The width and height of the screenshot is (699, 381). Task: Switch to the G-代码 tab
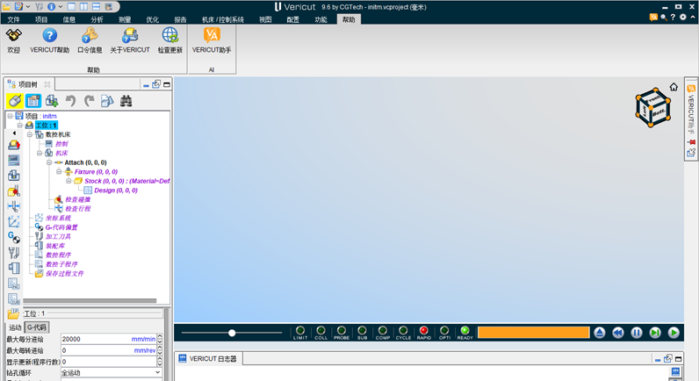[37, 327]
